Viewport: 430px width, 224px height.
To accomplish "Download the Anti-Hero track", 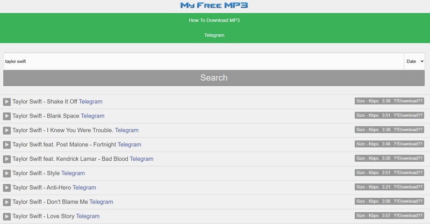I will pyautogui.click(x=408, y=187).
